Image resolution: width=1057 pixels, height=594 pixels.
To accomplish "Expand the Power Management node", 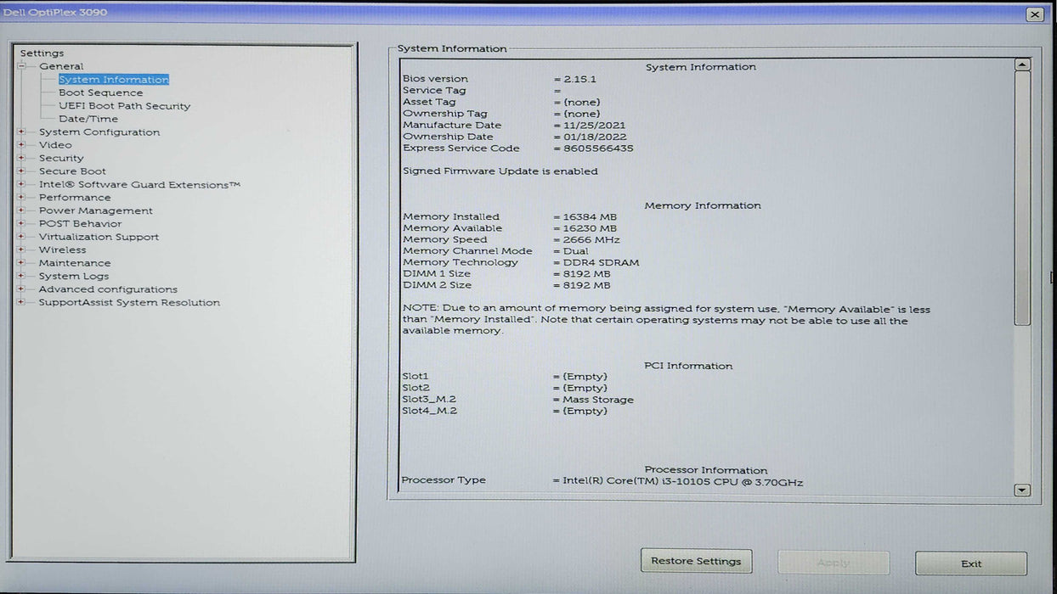I will point(22,210).
